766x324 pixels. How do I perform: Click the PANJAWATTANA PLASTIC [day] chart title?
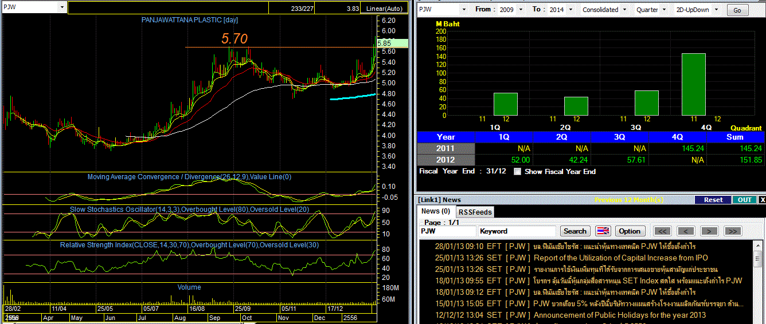190,20
